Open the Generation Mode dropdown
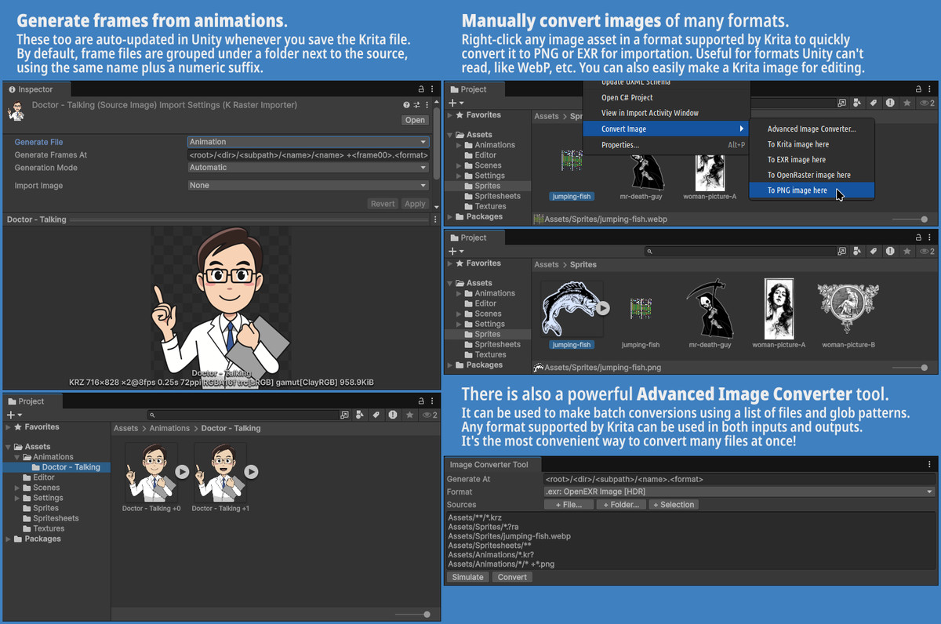Viewport: 941px width, 624px height. tap(308, 168)
